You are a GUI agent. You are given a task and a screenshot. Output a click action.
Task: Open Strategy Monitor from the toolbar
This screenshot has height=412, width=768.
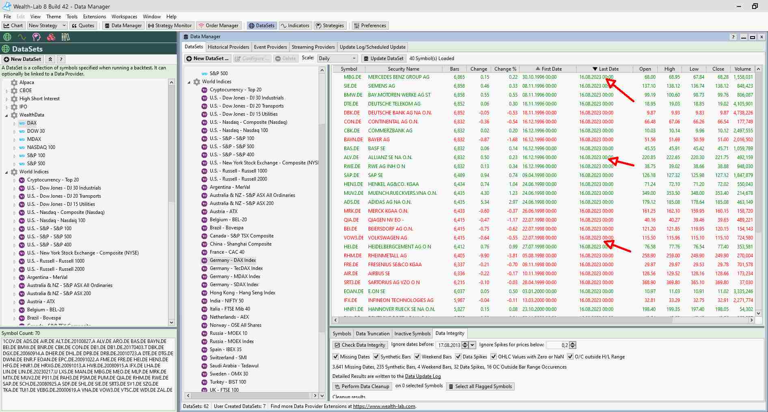[169, 26]
